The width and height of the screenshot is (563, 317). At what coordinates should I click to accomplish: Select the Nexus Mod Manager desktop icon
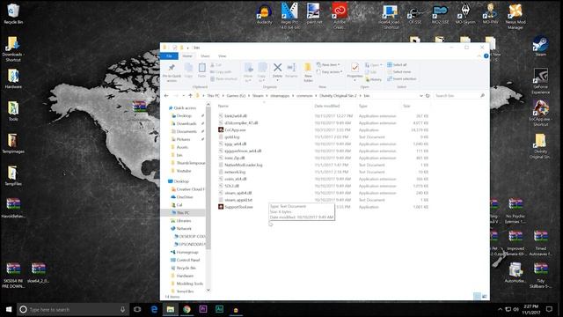click(x=515, y=16)
